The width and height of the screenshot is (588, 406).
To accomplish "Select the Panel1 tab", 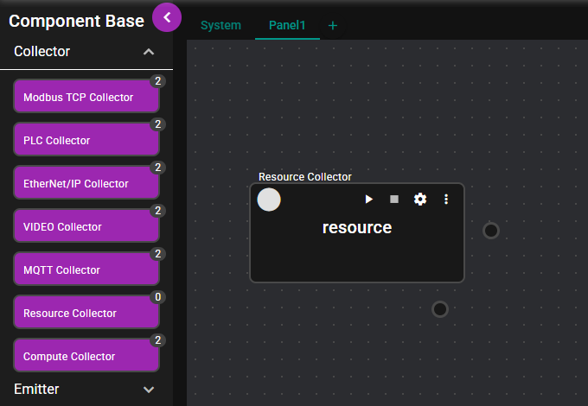I will point(287,25).
